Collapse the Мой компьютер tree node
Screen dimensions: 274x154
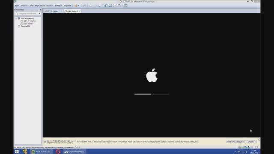click(16, 18)
